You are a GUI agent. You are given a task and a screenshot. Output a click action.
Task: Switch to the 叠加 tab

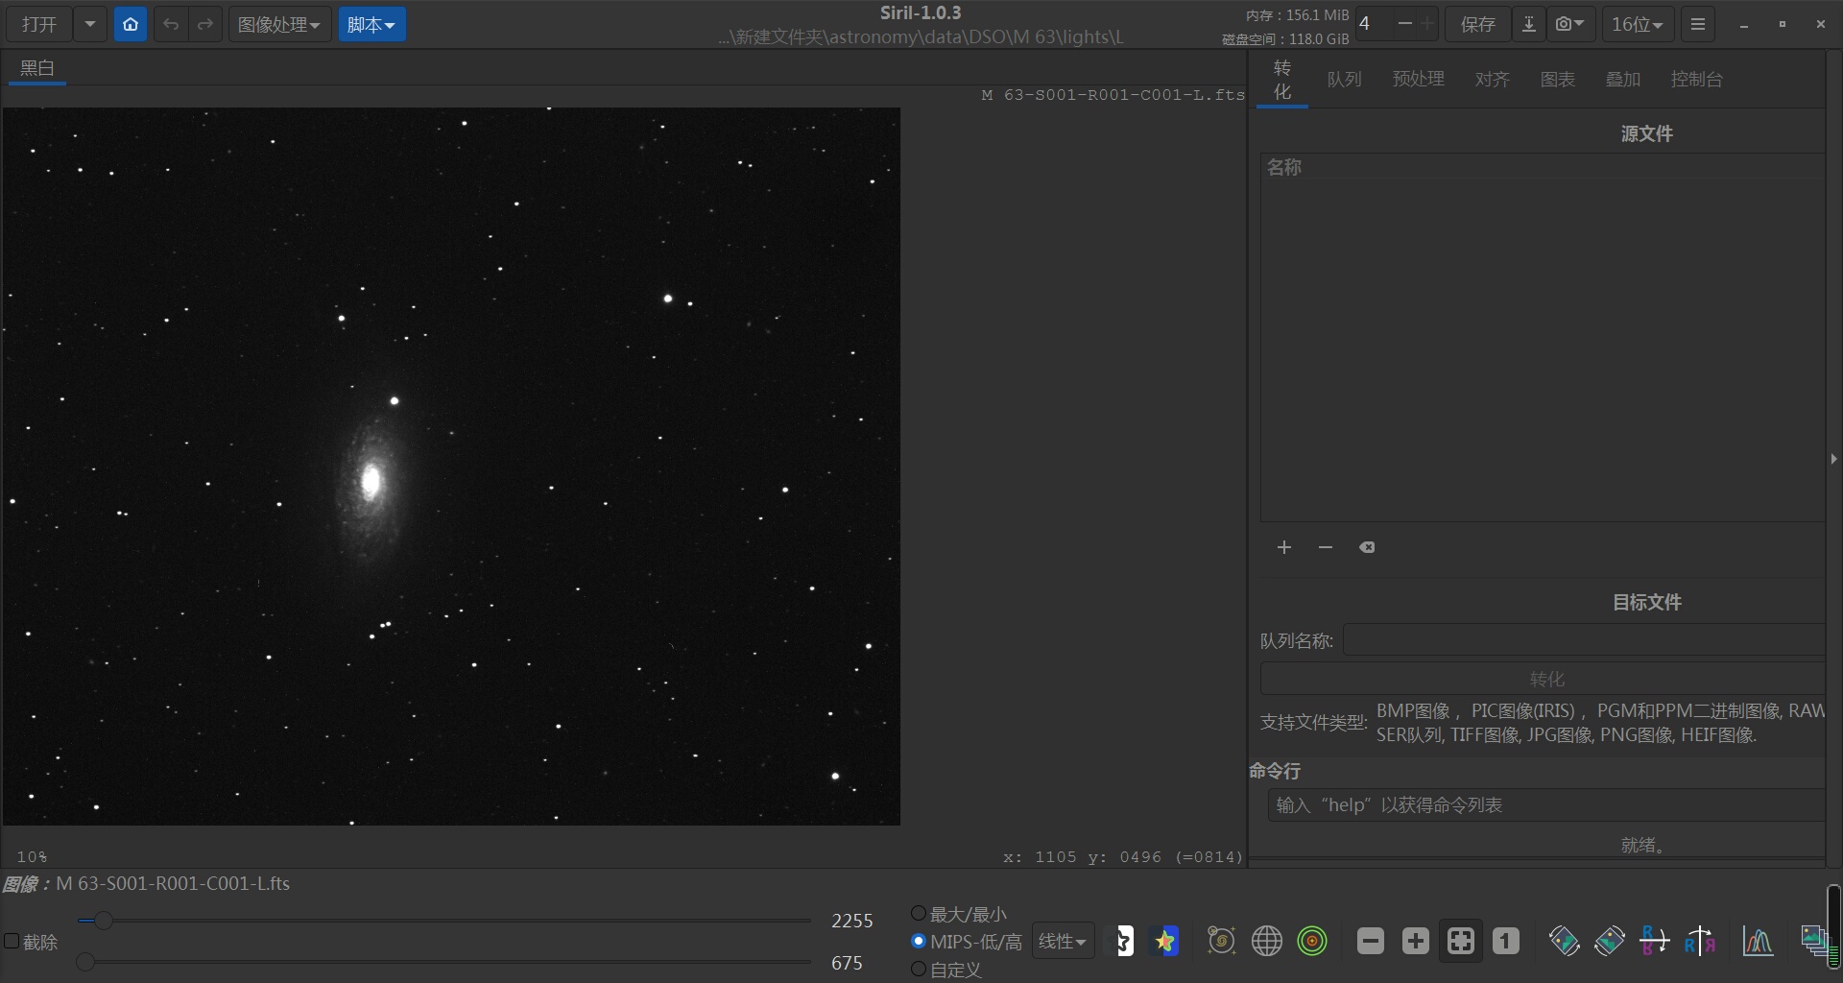pos(1622,80)
